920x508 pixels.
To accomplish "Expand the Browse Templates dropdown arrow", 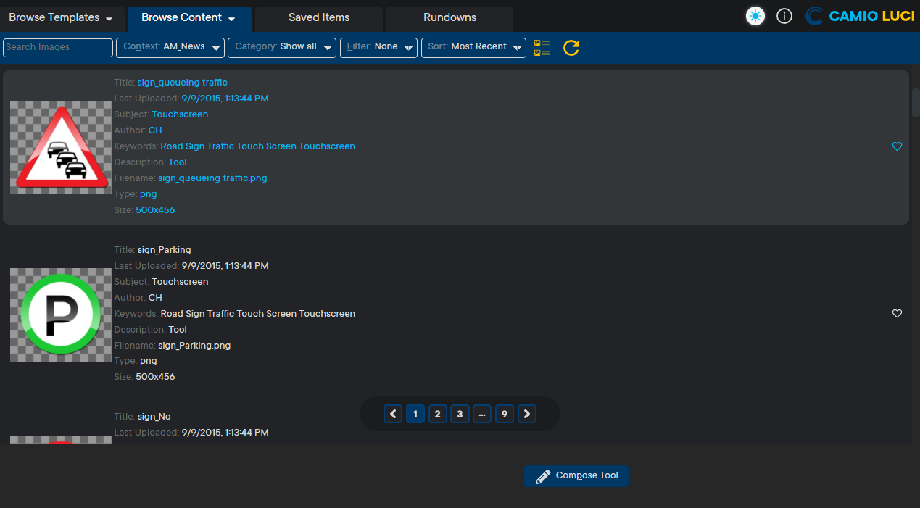I will [109, 19].
